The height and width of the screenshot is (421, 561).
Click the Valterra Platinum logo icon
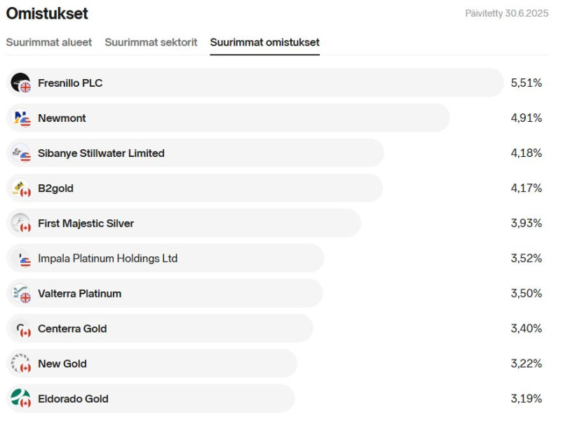point(21,294)
